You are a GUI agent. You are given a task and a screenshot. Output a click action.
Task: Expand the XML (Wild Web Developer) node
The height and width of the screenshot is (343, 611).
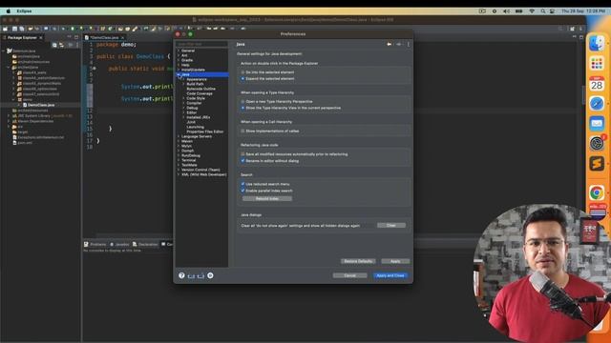click(179, 174)
